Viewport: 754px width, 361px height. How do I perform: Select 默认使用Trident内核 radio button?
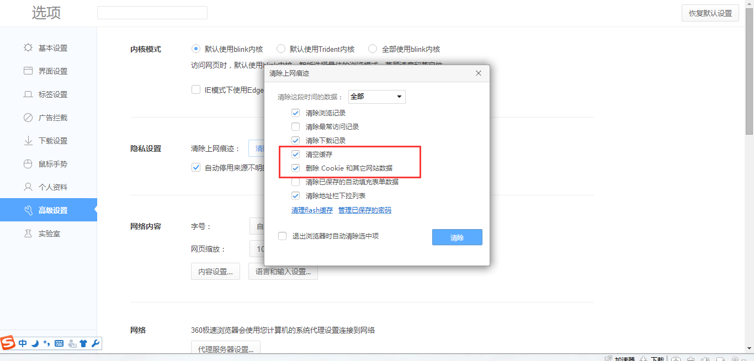click(x=281, y=49)
